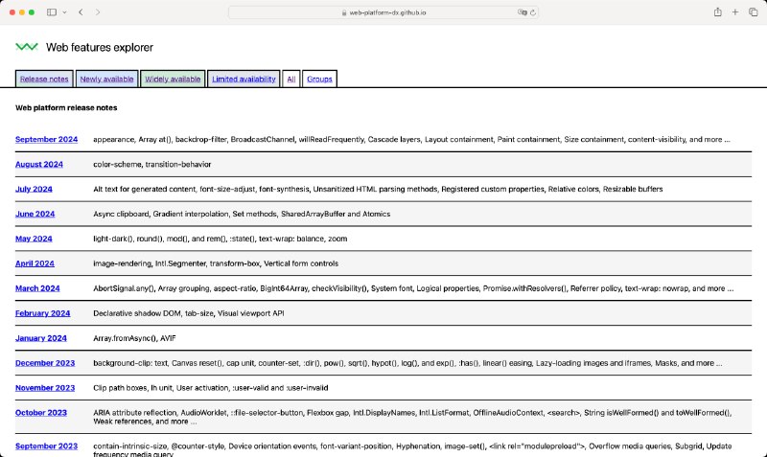The width and height of the screenshot is (767, 457).
Task: Click the Web platform release notes heading
Action: pos(66,107)
